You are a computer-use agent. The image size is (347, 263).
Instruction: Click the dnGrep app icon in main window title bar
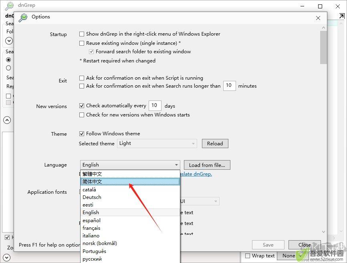pyautogui.click(x=9, y=6)
